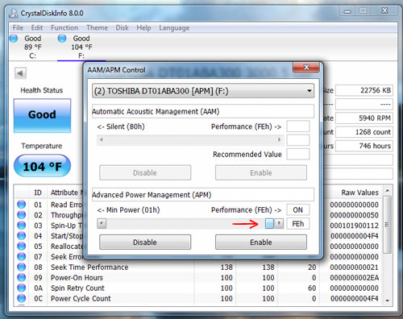Open the Help menu
Image resolution: width=403 pixels, height=319 pixels.
(143, 27)
